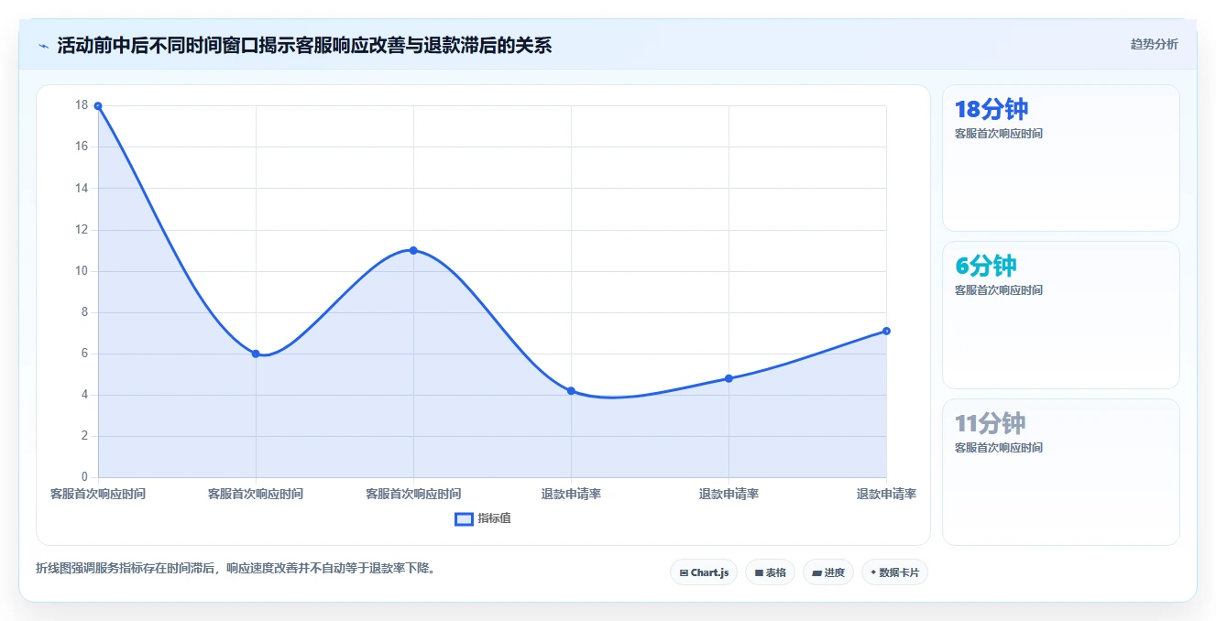Click the y-axis tick label 14
This screenshot has width=1216, height=621.
click(82, 188)
